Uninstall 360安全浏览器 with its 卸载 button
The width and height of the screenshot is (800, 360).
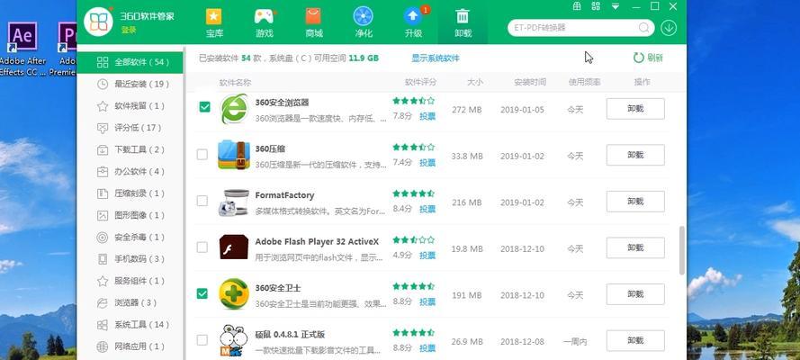coord(635,109)
